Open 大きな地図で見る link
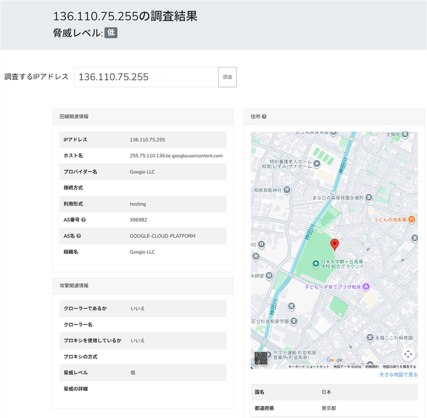 (398, 375)
